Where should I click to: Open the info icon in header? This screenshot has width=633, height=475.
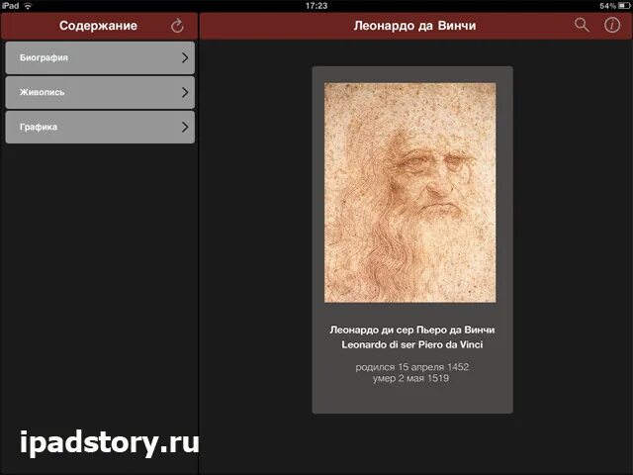612,25
